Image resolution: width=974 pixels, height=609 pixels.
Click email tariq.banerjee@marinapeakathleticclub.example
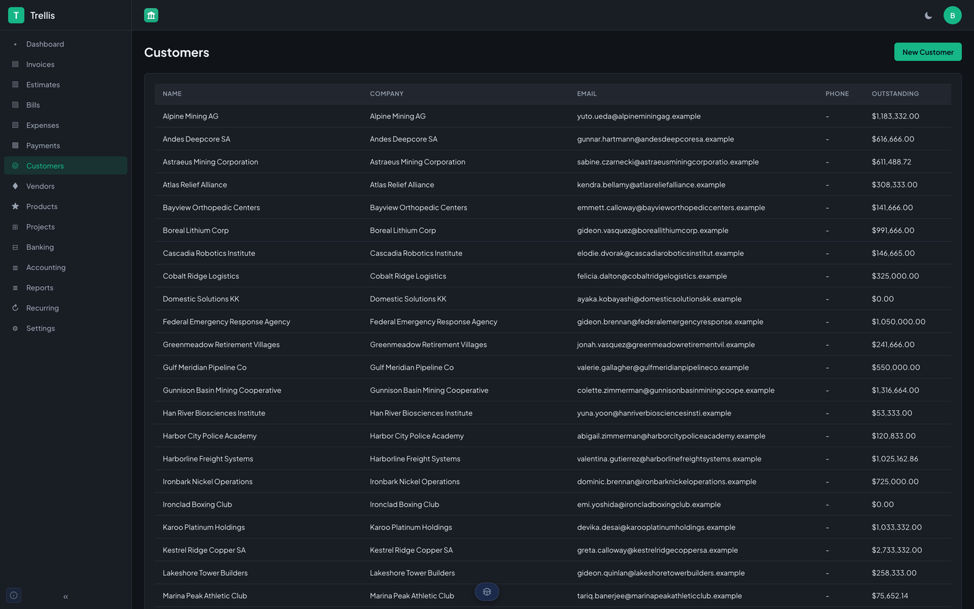pyautogui.click(x=659, y=596)
